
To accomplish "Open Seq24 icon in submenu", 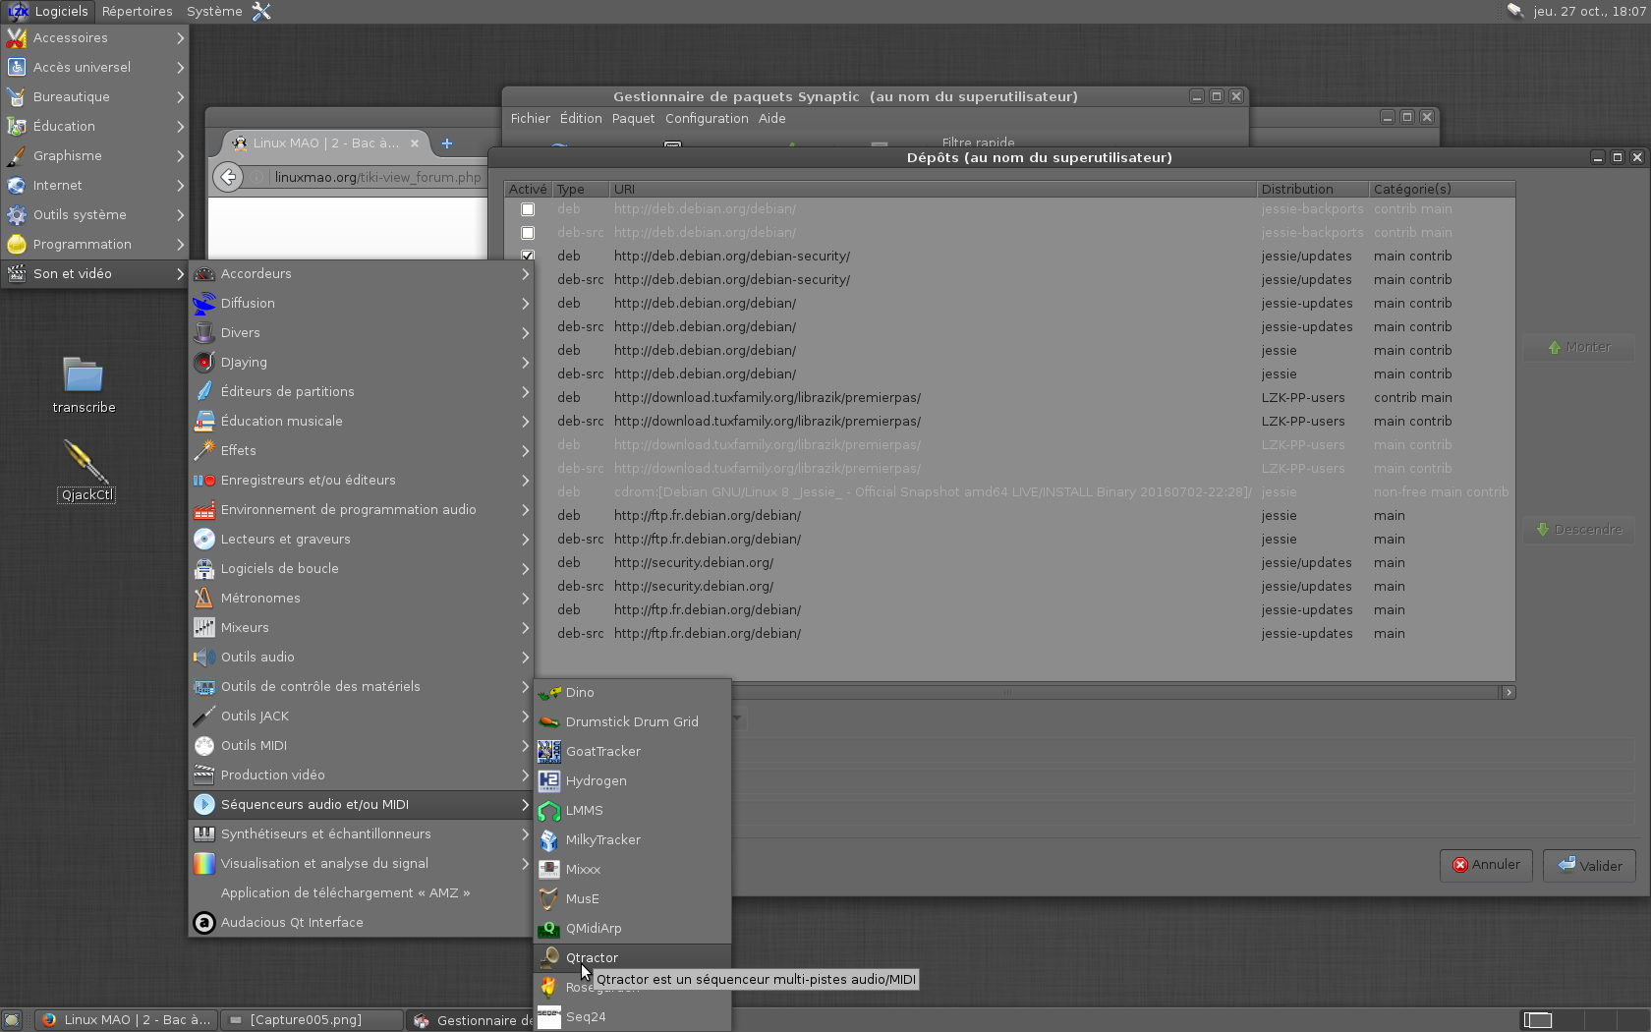I will click(x=549, y=1016).
